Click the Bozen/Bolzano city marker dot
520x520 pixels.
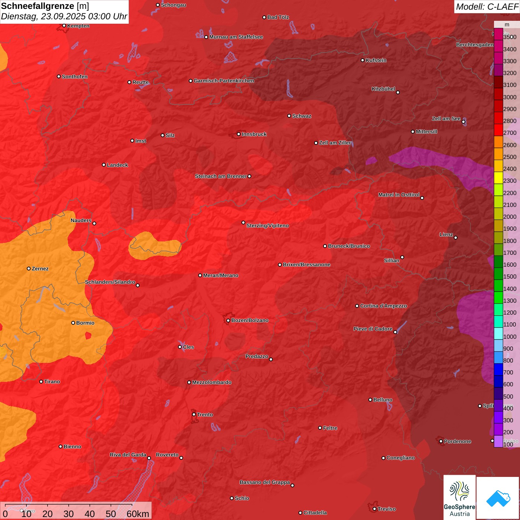(228, 320)
